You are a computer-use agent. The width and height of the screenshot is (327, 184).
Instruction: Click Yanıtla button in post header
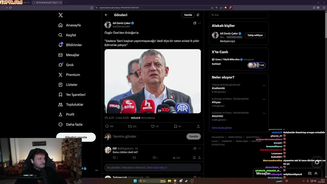point(188,15)
